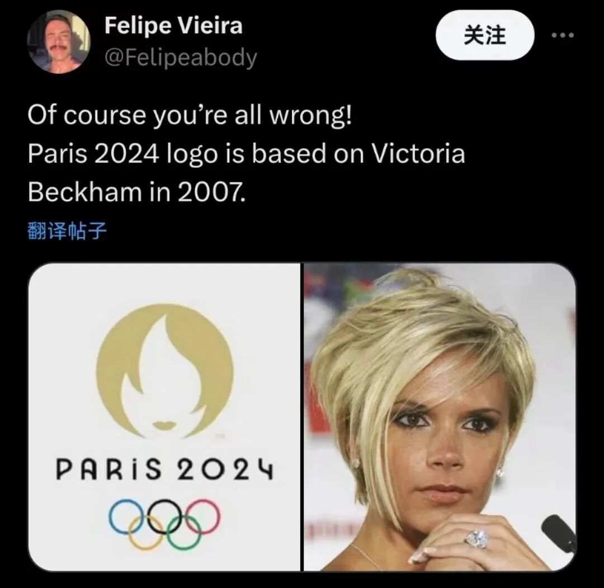Click the @Felipeabody handle
The image size is (604, 588).
pyautogui.click(x=181, y=58)
